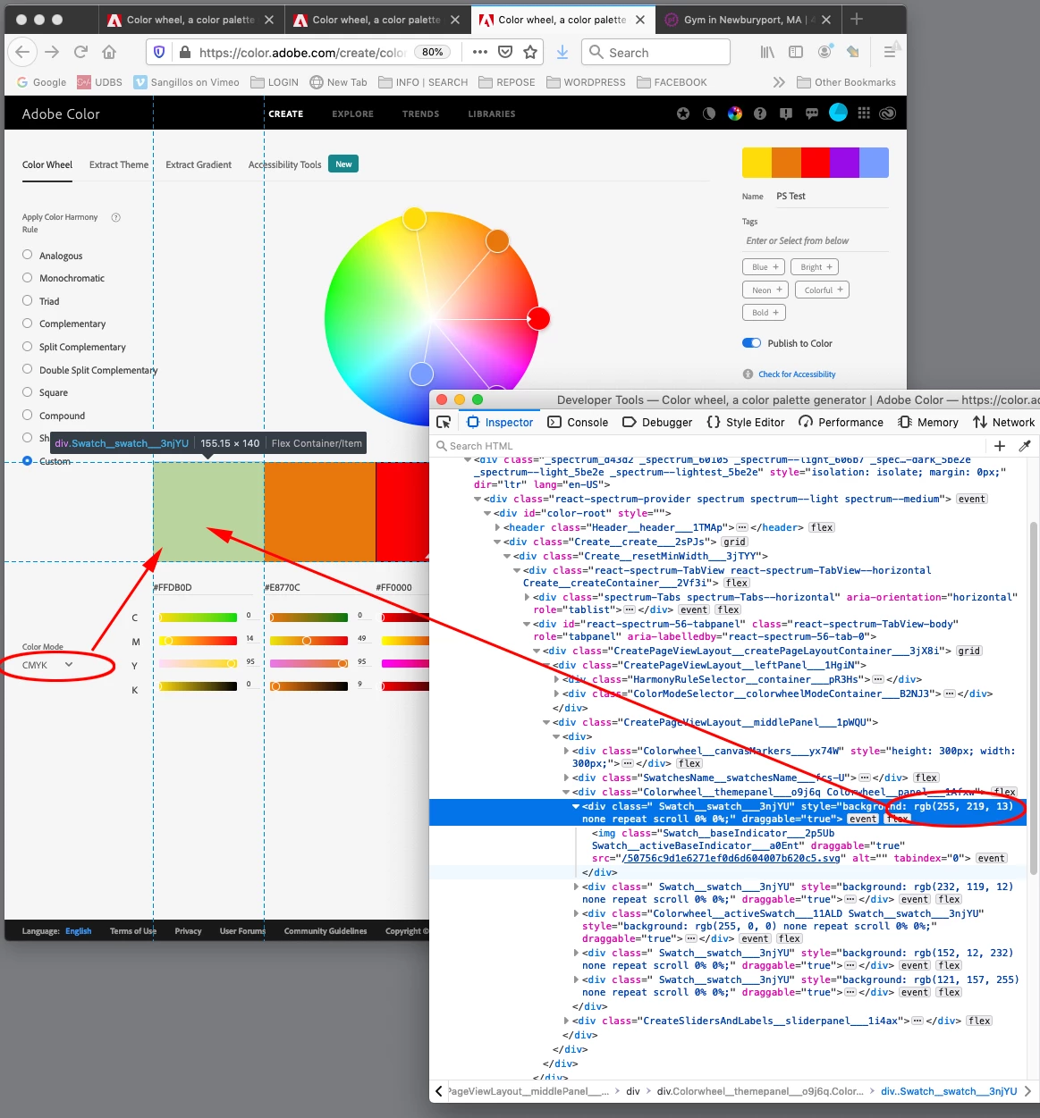Expand the Colorwheel__canvasMarkers node
The width and height of the screenshot is (1040, 1118).
pyautogui.click(x=566, y=751)
